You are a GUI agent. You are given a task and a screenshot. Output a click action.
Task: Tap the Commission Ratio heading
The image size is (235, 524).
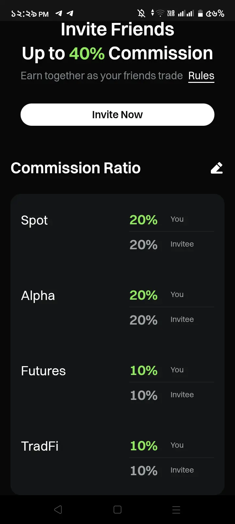[x=76, y=168]
